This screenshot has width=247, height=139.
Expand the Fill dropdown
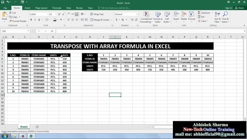point(205,17)
